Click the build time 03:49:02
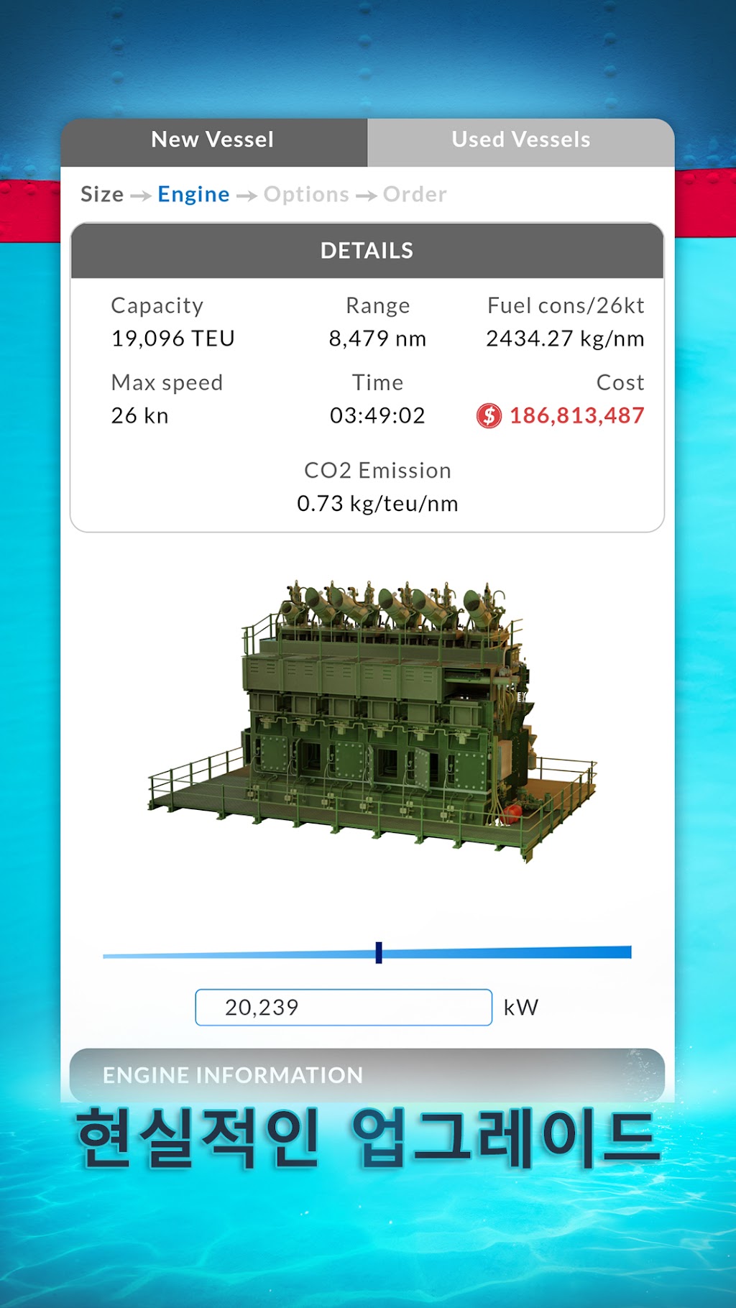 pyautogui.click(x=377, y=415)
